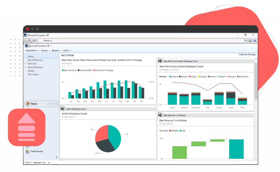280x172 pixels.
Task: Open the Inquiry menu
Action: pyautogui.click(x=45, y=51)
